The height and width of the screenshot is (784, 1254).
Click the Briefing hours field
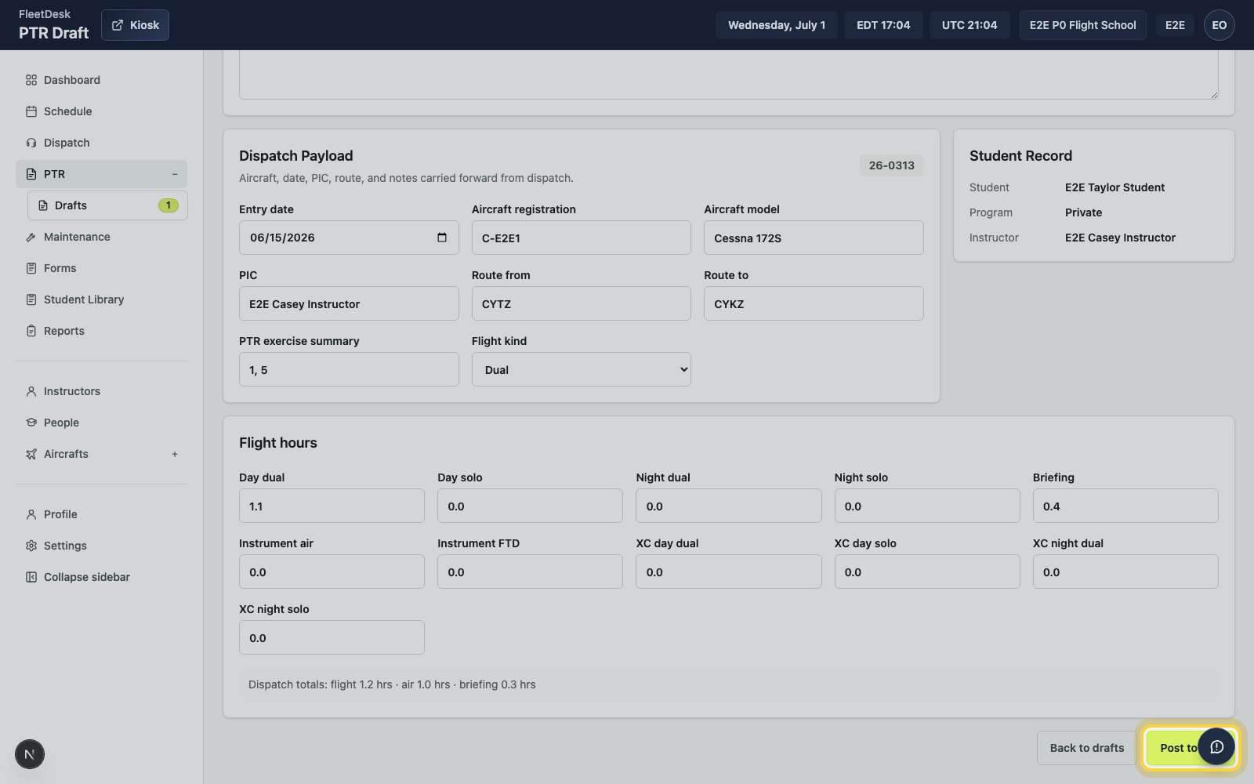(x=1125, y=506)
